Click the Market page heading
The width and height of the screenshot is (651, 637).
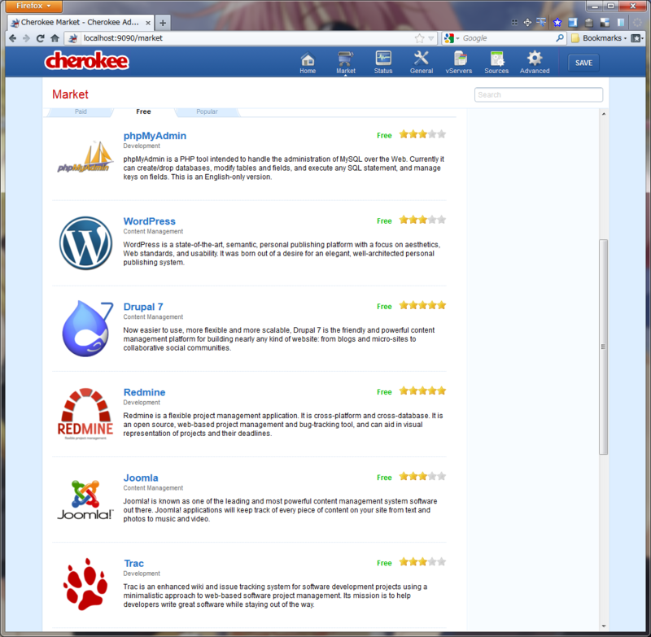tap(70, 94)
